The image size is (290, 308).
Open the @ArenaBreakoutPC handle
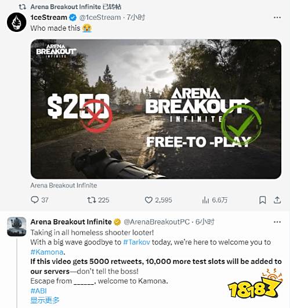157,222
